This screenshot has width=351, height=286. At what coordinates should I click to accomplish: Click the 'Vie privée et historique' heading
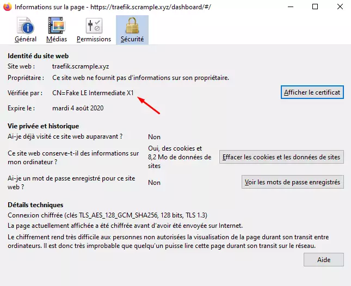coord(43,126)
